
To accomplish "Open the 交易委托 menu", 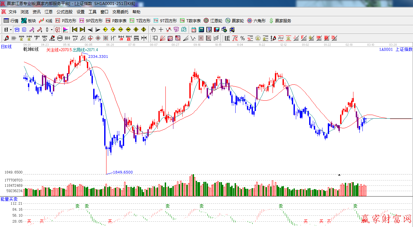I will (120, 12).
